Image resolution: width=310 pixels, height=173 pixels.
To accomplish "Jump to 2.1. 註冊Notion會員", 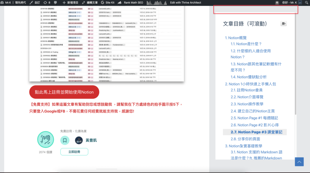I will (246, 90).
